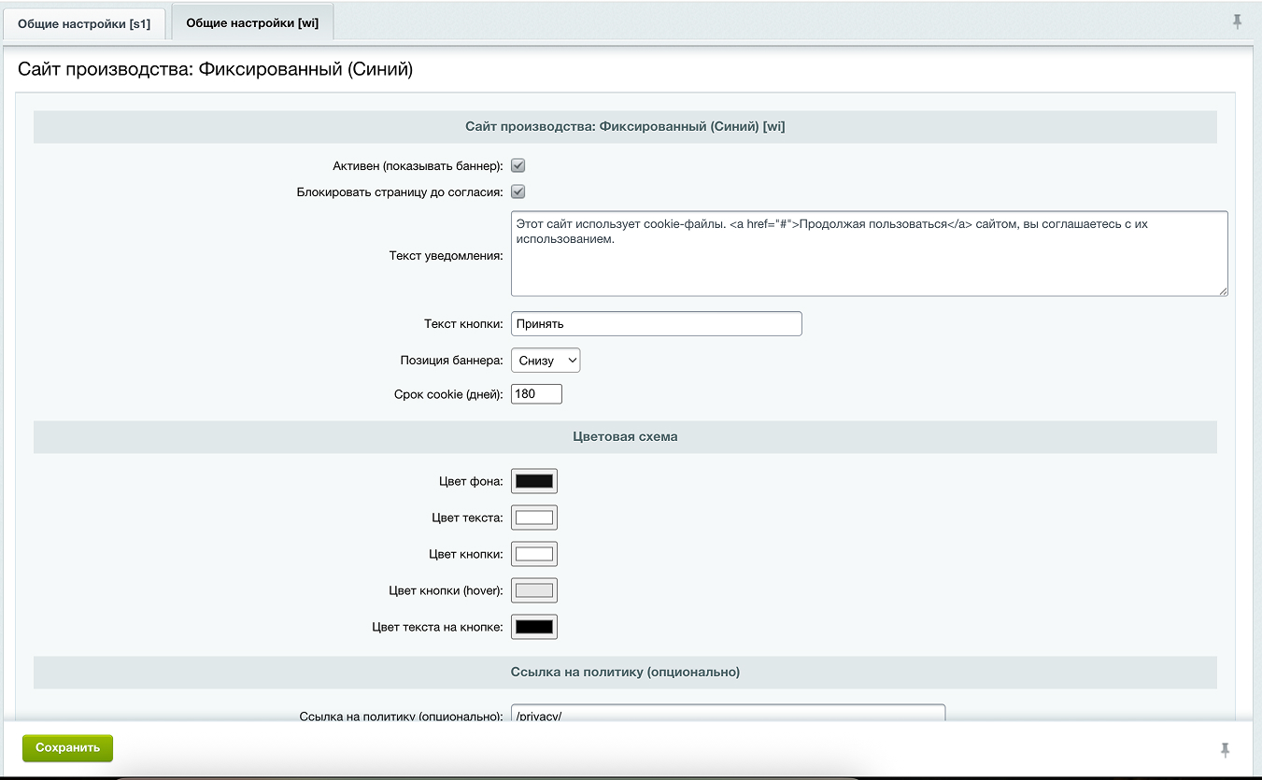Screen dimensions: 1262x780
Task: Open the 'Цвет кнопки (hover)' swatch
Action: click(534, 590)
